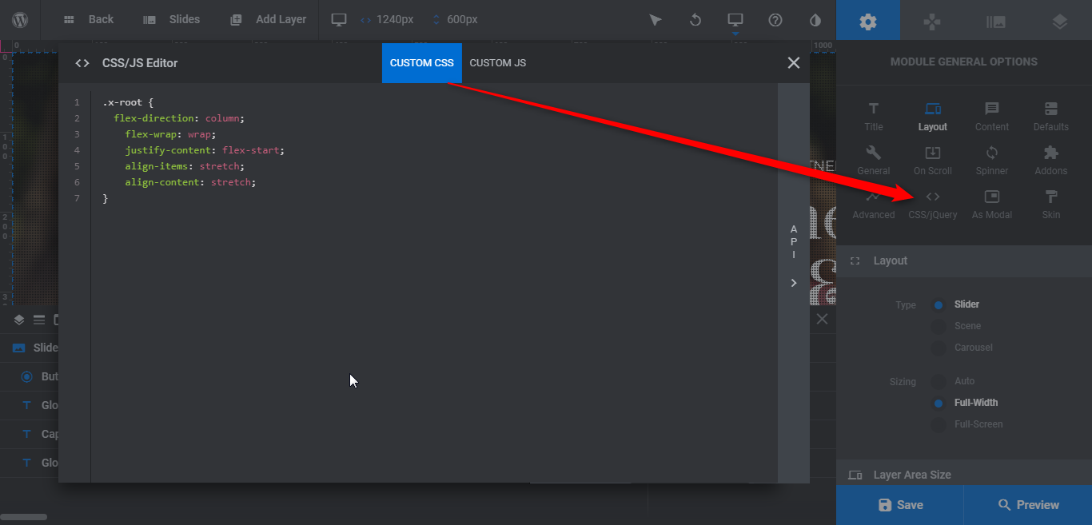Toggle the editor contrast theme icon
1092x525 pixels.
(x=815, y=20)
